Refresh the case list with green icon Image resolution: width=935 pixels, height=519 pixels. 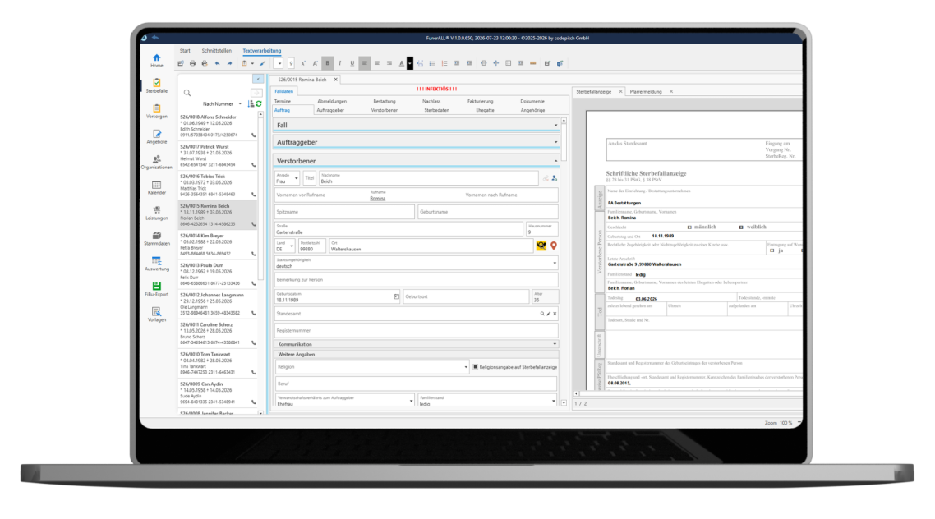[x=259, y=103]
